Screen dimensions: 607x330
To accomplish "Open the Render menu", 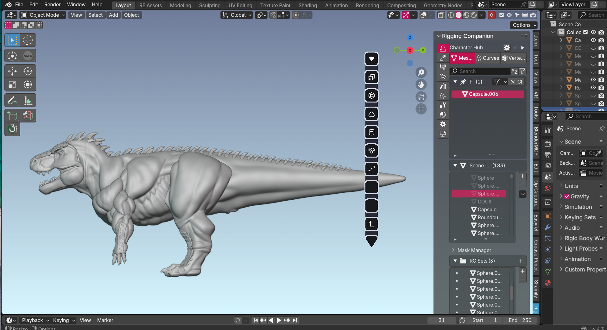I will tap(52, 4).
